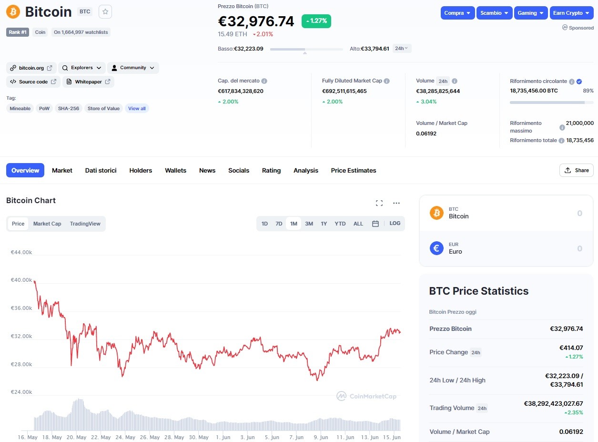Open the Socials tab
This screenshot has height=442, width=598.
click(x=239, y=170)
